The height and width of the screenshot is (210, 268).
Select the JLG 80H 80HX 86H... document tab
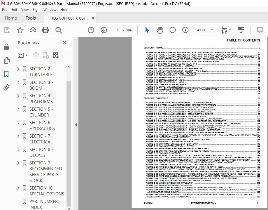coord(70,18)
